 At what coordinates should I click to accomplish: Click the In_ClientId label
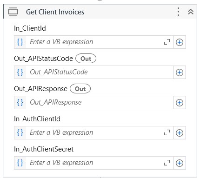[30, 28]
